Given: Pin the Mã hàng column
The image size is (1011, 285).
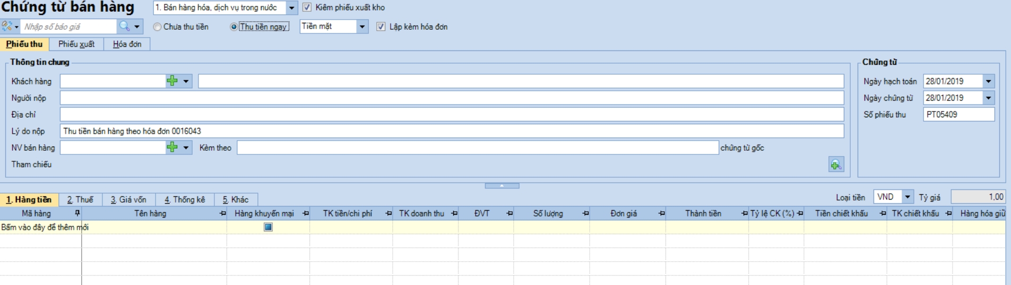Looking at the screenshot, I should [77, 213].
